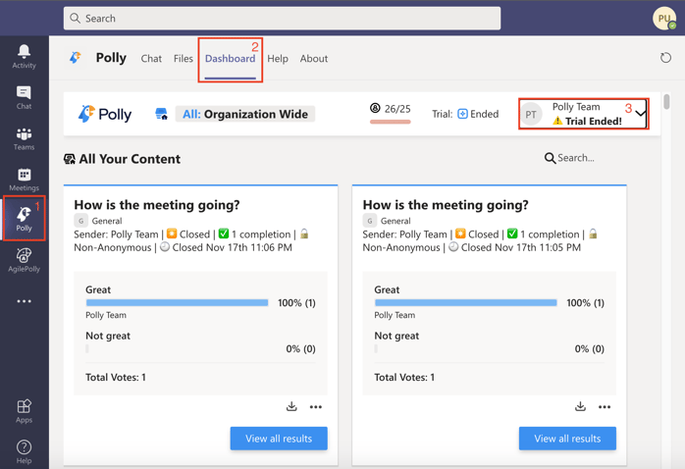Click Not great option in 11:06 PM poll
Image resolution: width=685 pixels, height=469 pixels.
(x=108, y=336)
